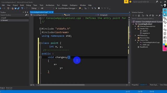167x93 pixels.
Task: Pick the yellow color swatch
Action: 166,44
